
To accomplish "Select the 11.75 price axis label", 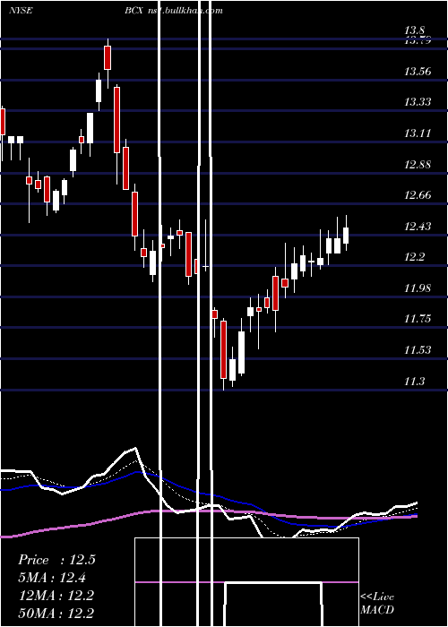I will (x=418, y=319).
